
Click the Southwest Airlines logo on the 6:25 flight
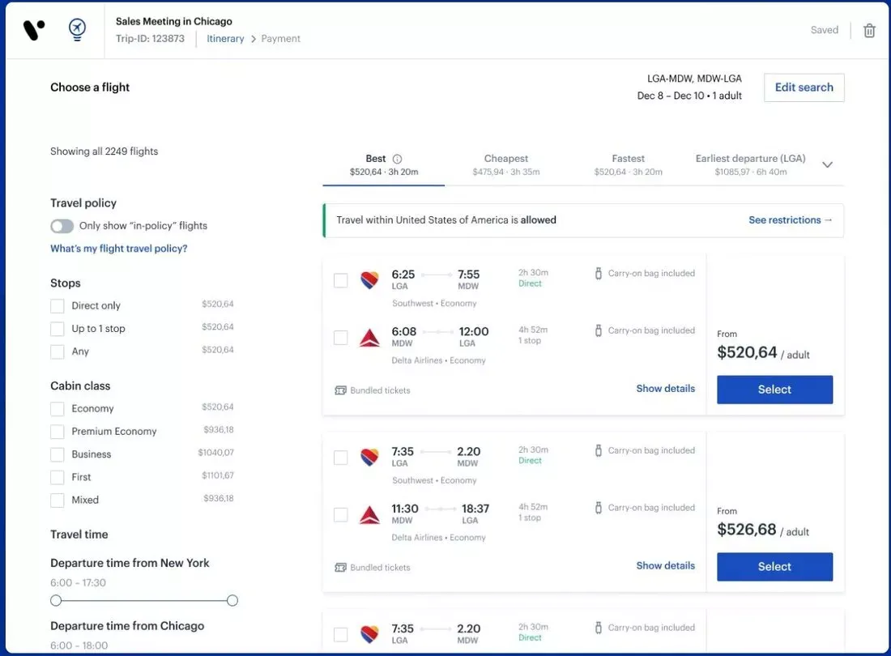click(x=369, y=279)
